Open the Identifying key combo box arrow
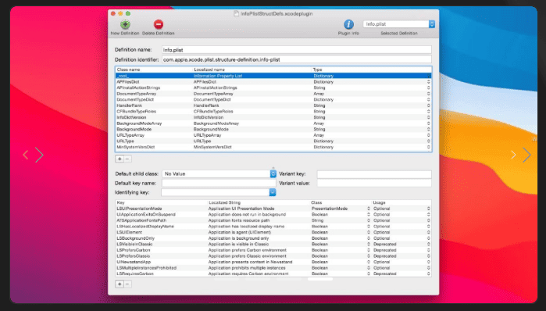Image resolution: width=546 pixels, height=311 pixels. point(273,192)
